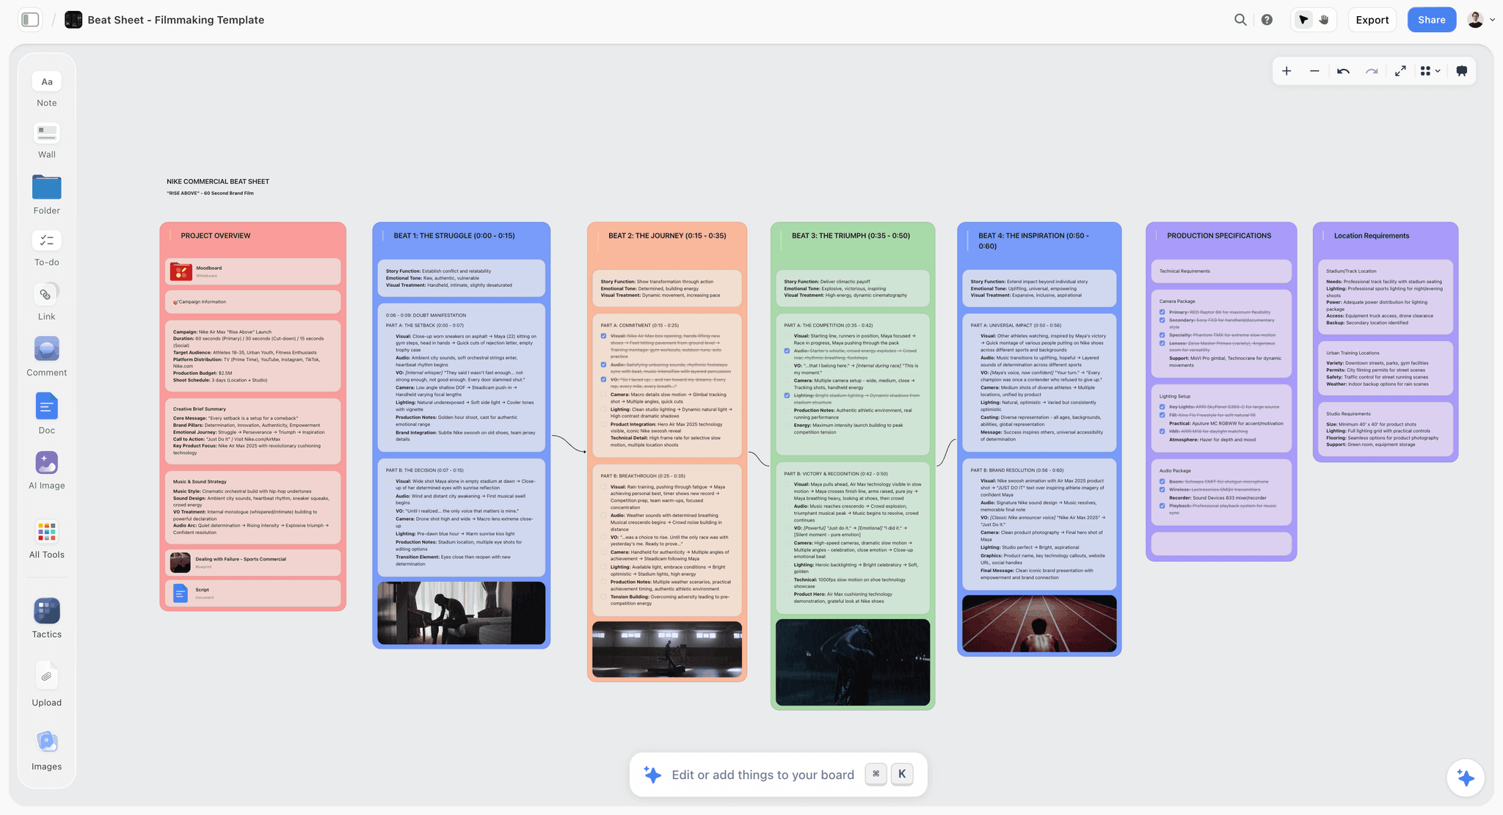The height and width of the screenshot is (815, 1503).
Task: Select the pointer cursor tool
Action: click(1303, 20)
